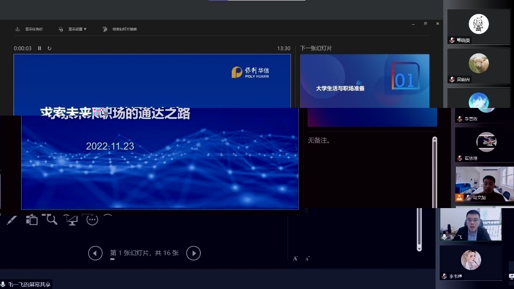Select the top participant tile with cartoon avatar
This screenshot has height=289, width=514.
pos(479,27)
